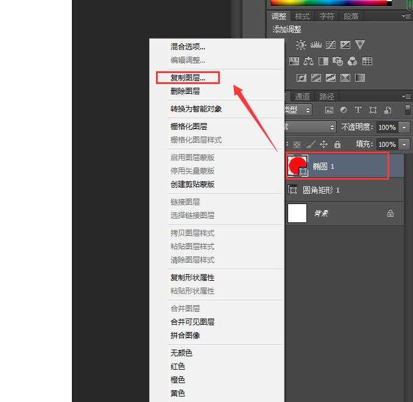This screenshot has height=402, width=413.
Task: Open the blend mode dropdown
Action: (x=311, y=127)
